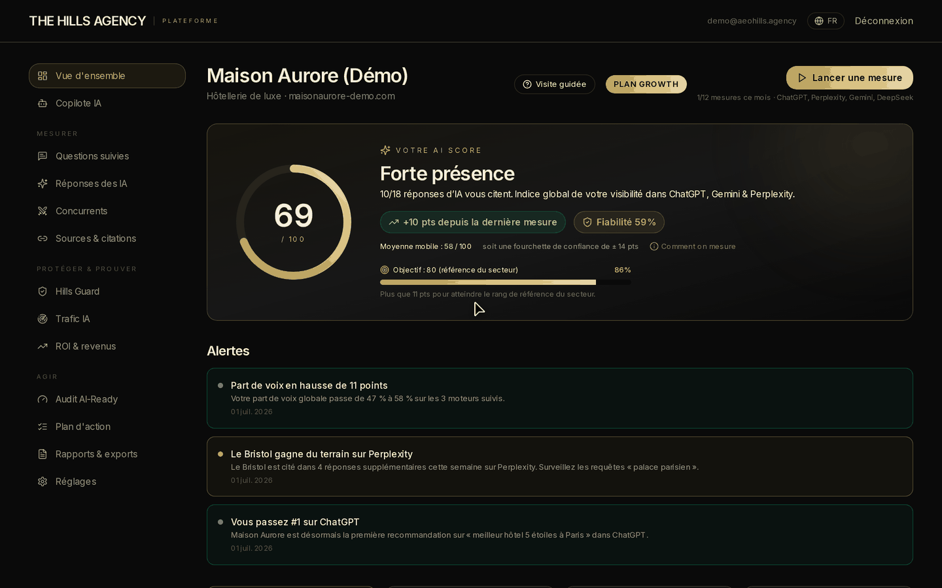Select Plan d'action in sidebar
The height and width of the screenshot is (588, 942).
(107, 427)
